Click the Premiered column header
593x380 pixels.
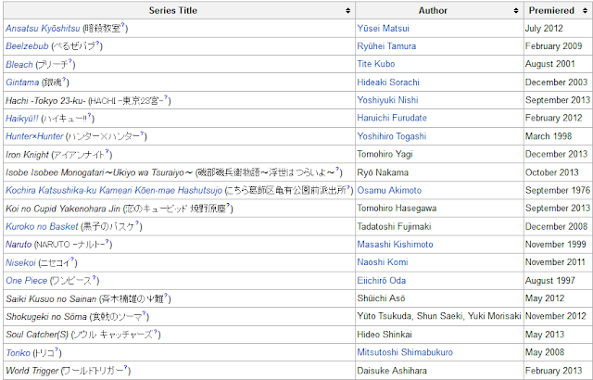(558, 10)
